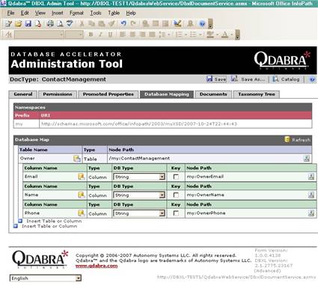This screenshot has width=318, height=286.
Task: Click the Save As... button
Action: 248,79
